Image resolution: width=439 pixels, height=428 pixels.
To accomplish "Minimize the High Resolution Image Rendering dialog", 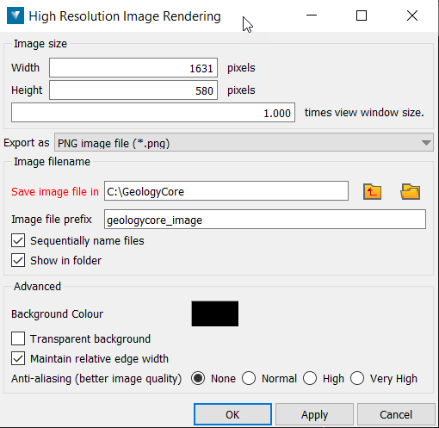I will pos(312,16).
